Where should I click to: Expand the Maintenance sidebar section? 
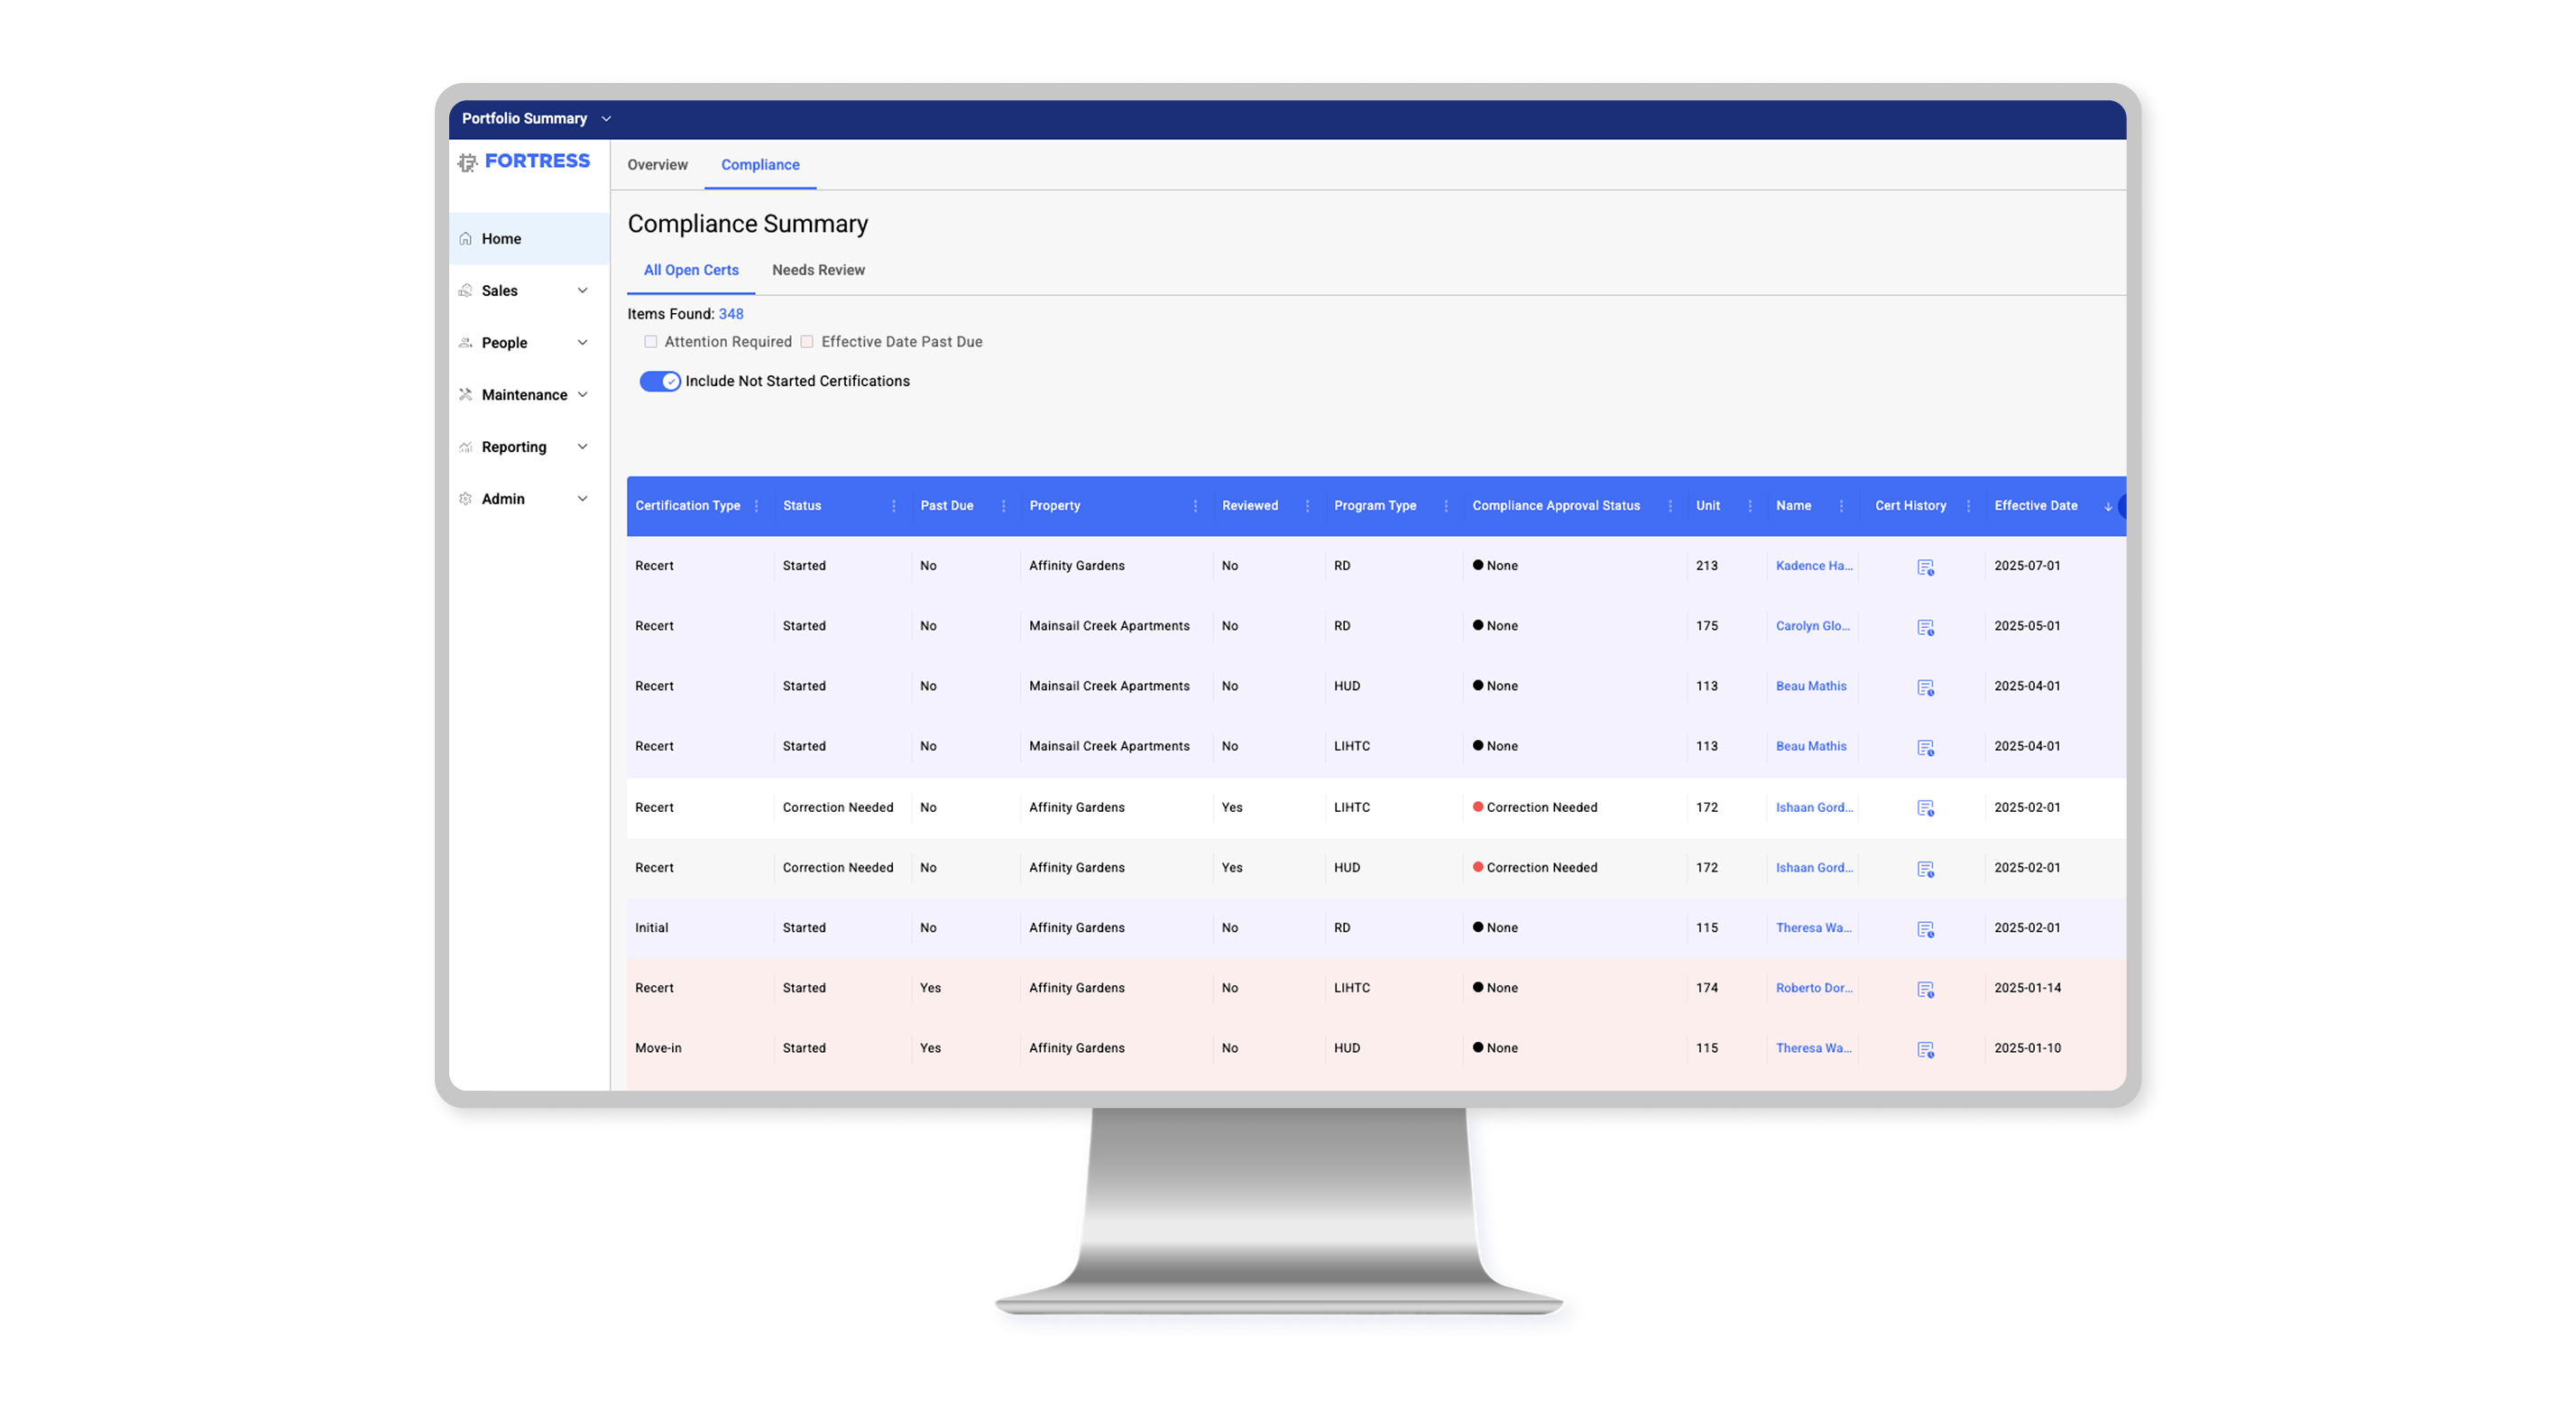click(524, 395)
